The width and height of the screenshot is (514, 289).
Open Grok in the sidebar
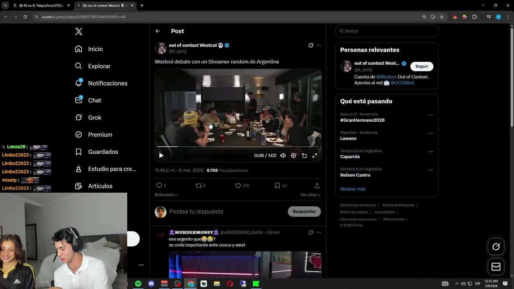point(88,118)
